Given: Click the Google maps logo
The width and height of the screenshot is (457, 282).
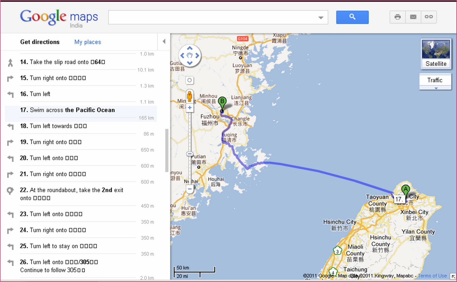Looking at the screenshot, I should coord(59,18).
